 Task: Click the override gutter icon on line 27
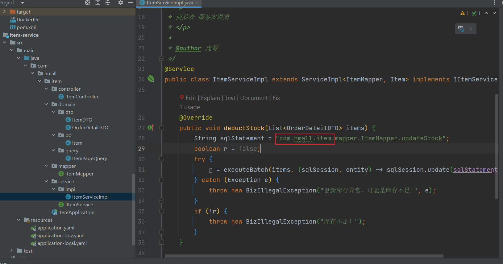151,127
